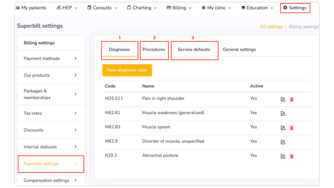This screenshot has width=334, height=188.
Task: Open the Service defaults tab
Action: pos(194,50)
